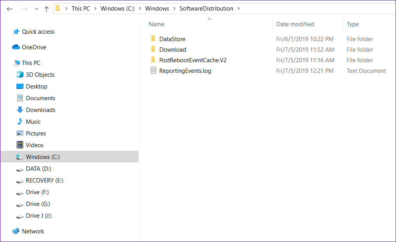
Task: Click the Videos film icon
Action: (20, 145)
